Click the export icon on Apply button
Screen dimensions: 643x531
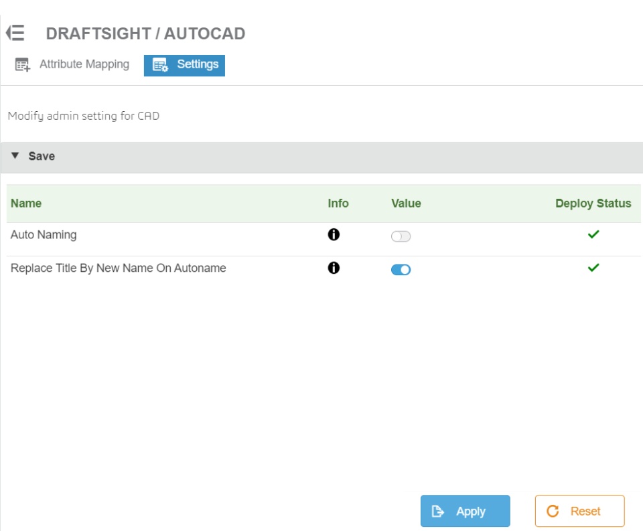pos(437,512)
